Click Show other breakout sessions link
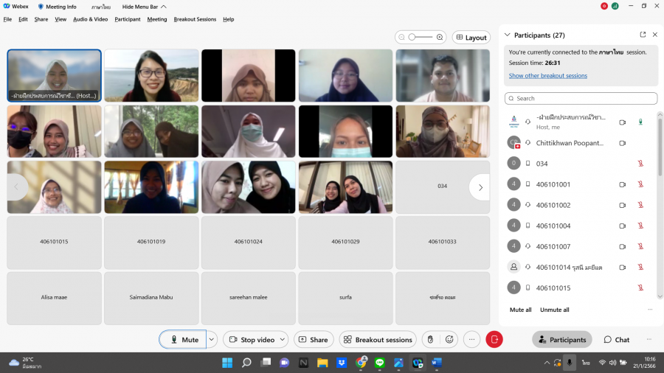This screenshot has width=664, height=373. coord(547,75)
